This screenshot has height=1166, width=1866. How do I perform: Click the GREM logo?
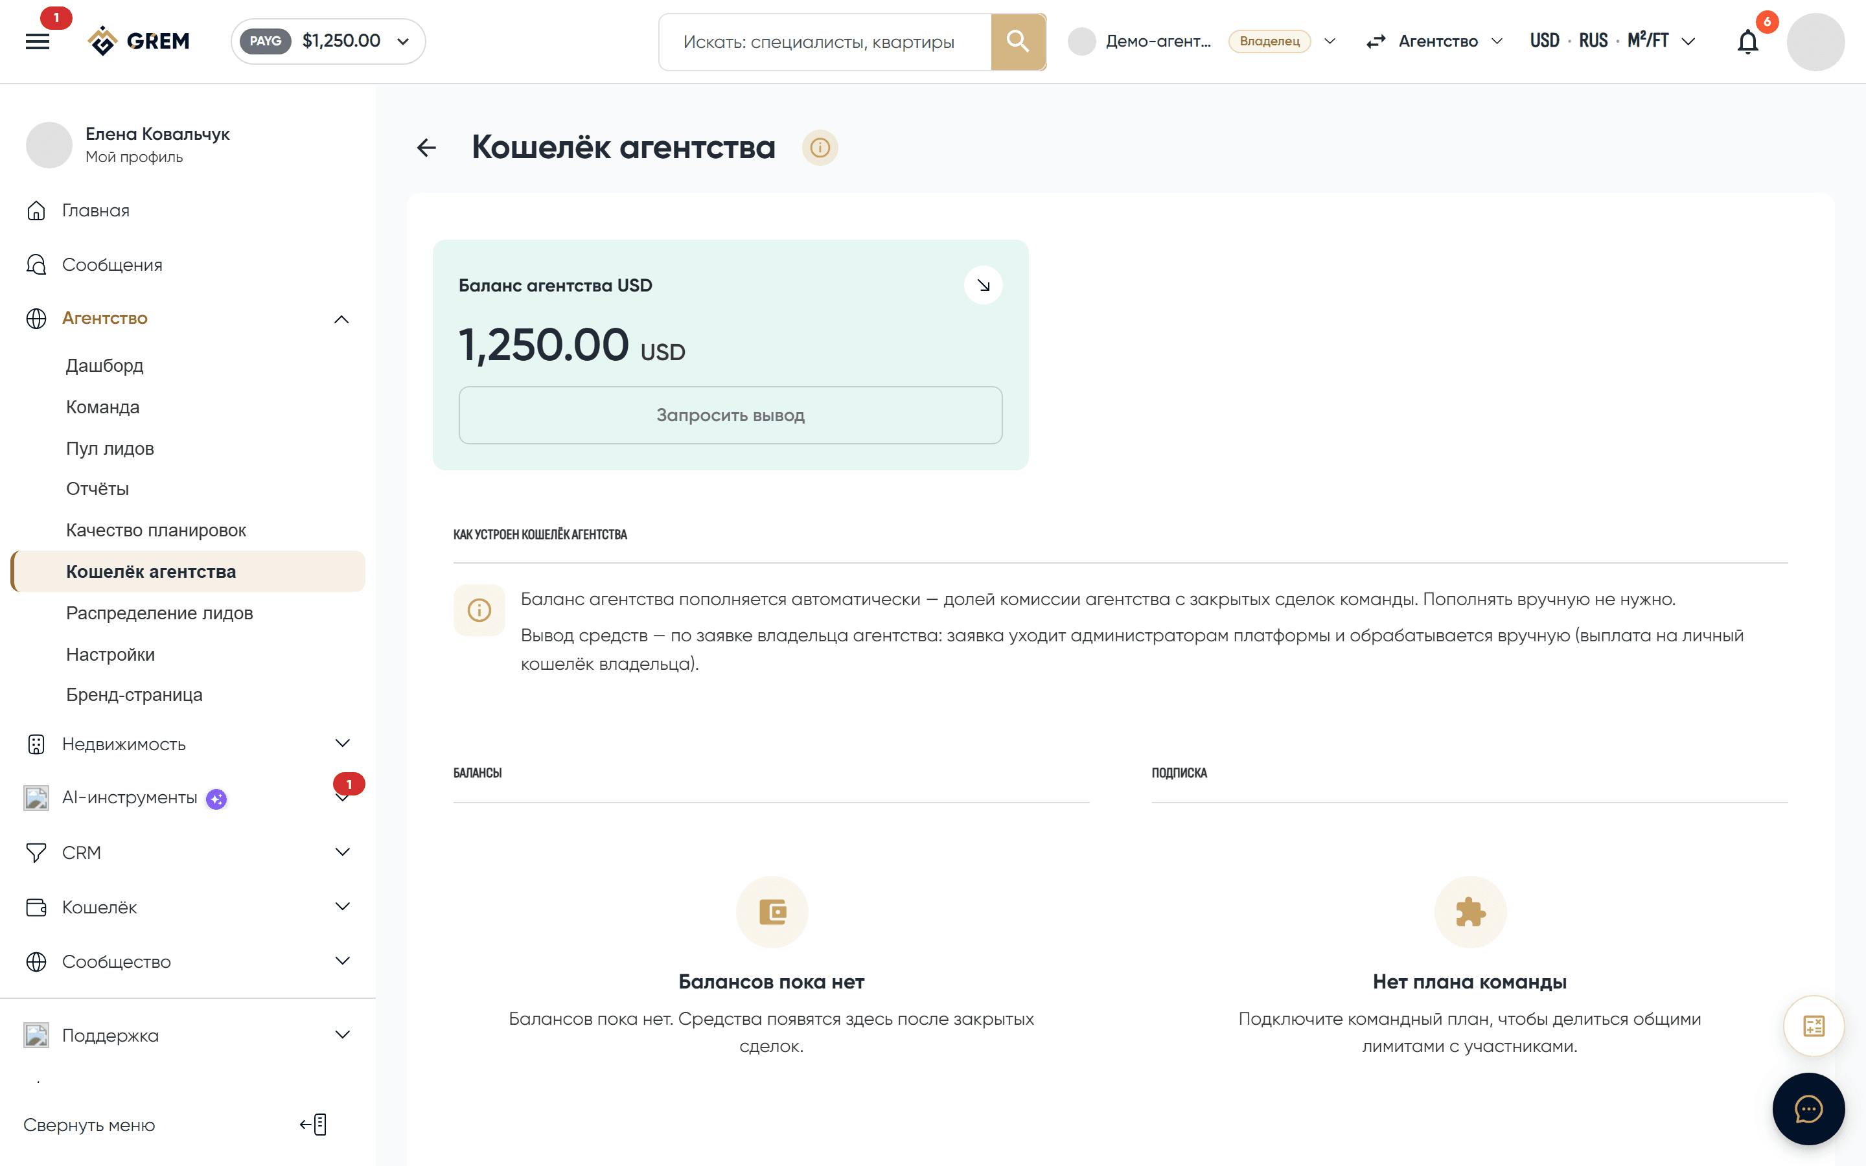coord(139,41)
